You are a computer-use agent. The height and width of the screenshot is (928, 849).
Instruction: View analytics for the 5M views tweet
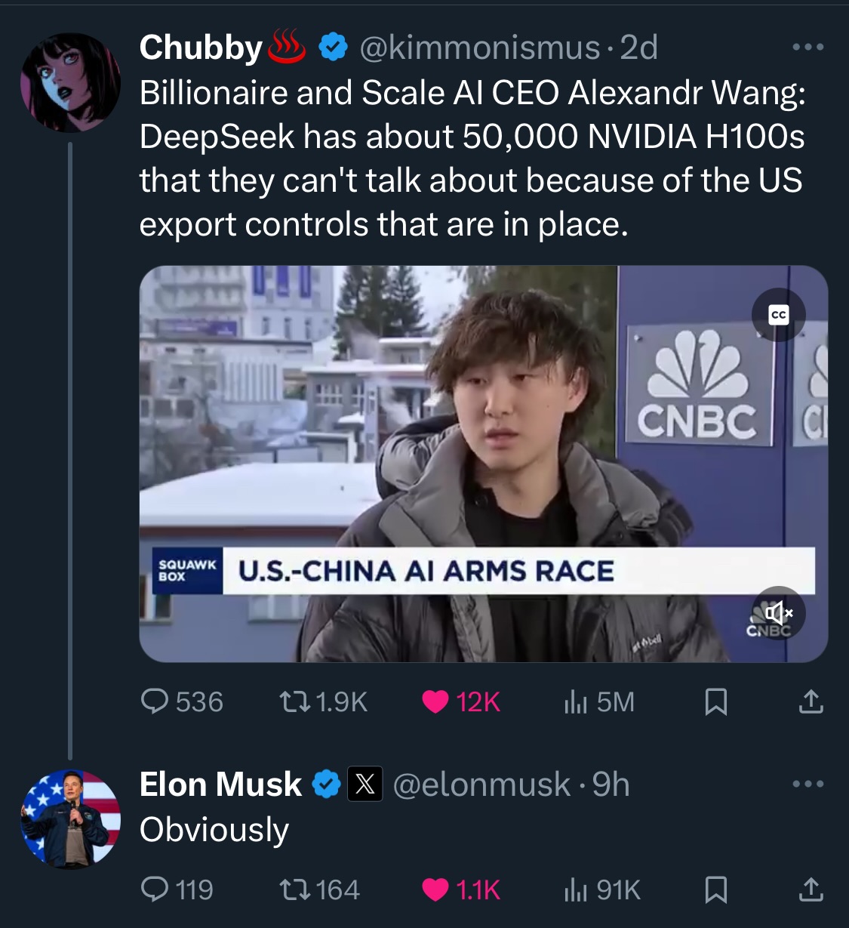click(575, 702)
